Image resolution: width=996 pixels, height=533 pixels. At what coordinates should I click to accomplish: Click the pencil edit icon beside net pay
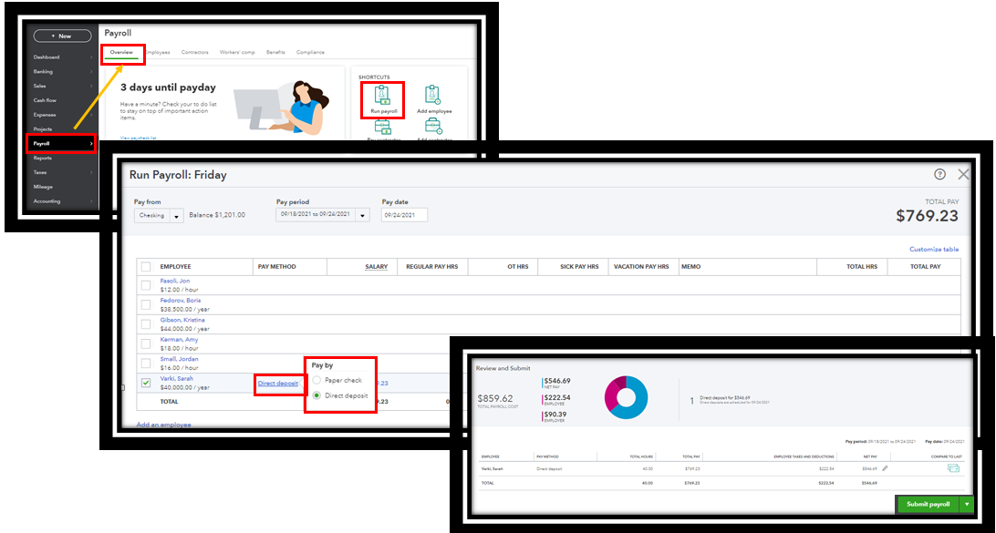[x=885, y=468]
